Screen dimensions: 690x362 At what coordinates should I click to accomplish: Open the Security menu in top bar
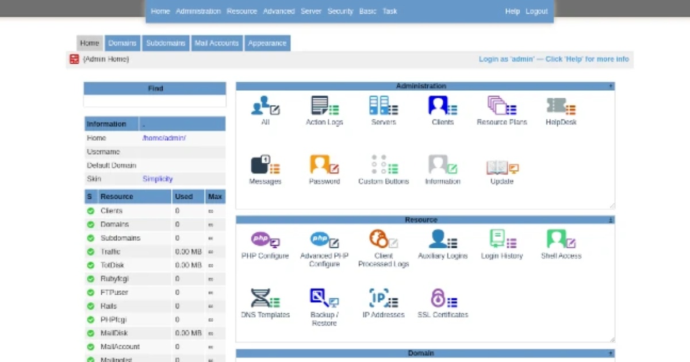pos(340,11)
